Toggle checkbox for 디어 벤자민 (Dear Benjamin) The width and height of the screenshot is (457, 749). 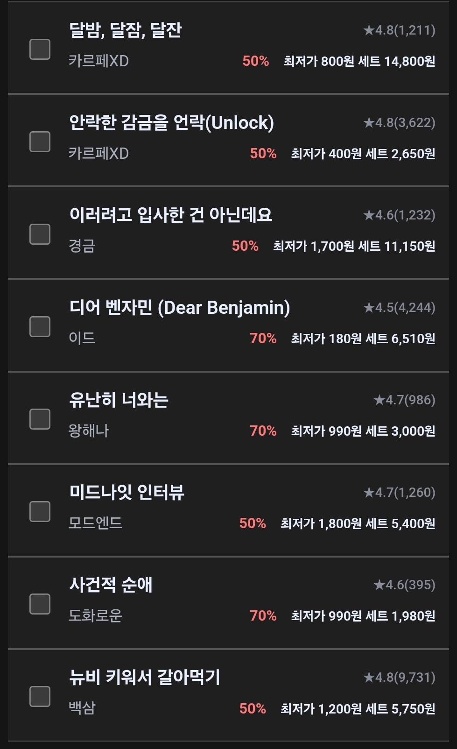[x=40, y=326]
